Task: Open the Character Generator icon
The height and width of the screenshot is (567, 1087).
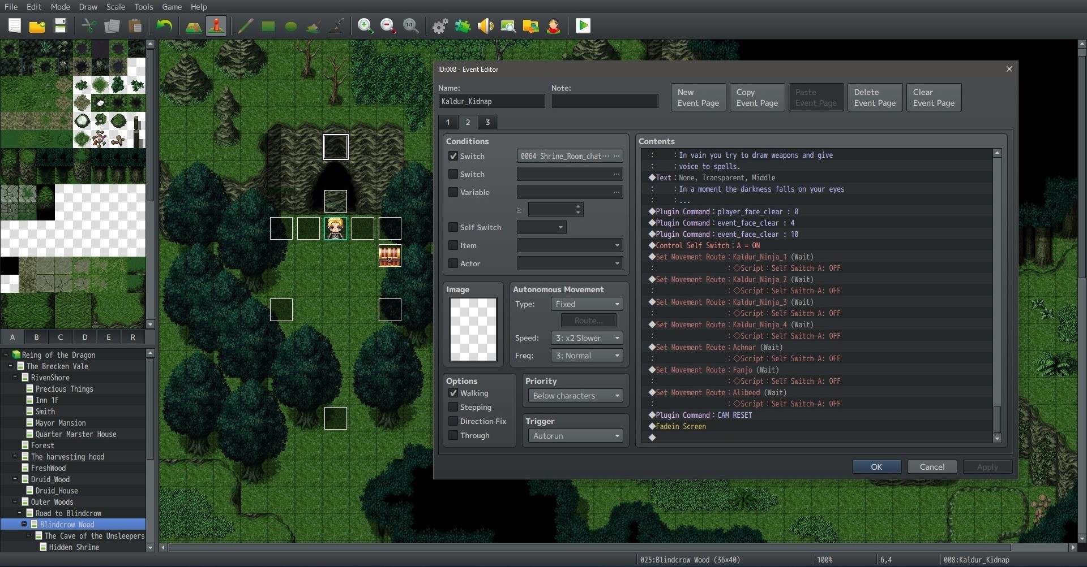Action: [x=553, y=26]
